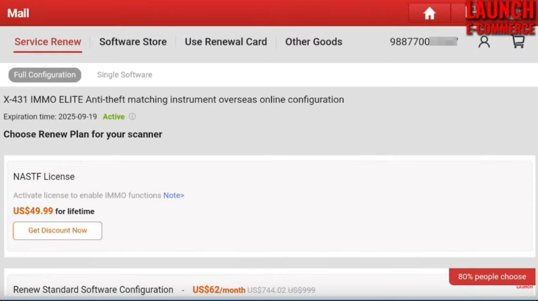Click Activate license to enable IMMO functions text
The image size is (538, 301).
[x=87, y=196]
